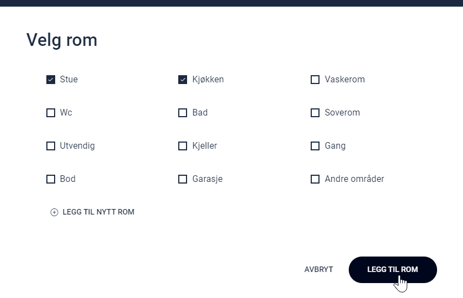Select the Kjeller checkbox
Screen dimensions: 463x298
pyautogui.click(x=183, y=146)
